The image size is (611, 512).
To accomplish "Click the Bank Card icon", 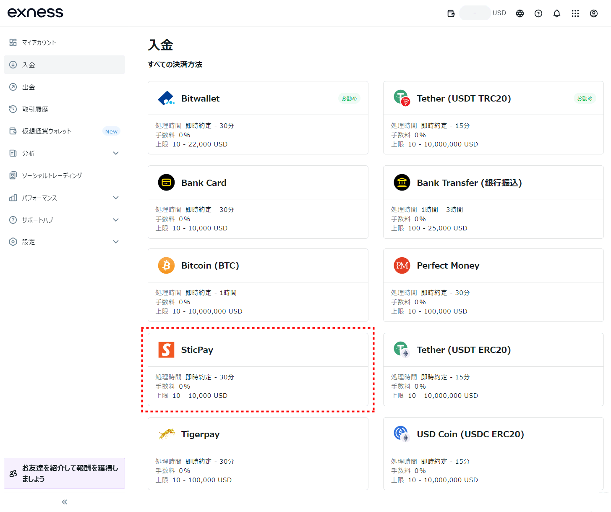I will pos(166,183).
